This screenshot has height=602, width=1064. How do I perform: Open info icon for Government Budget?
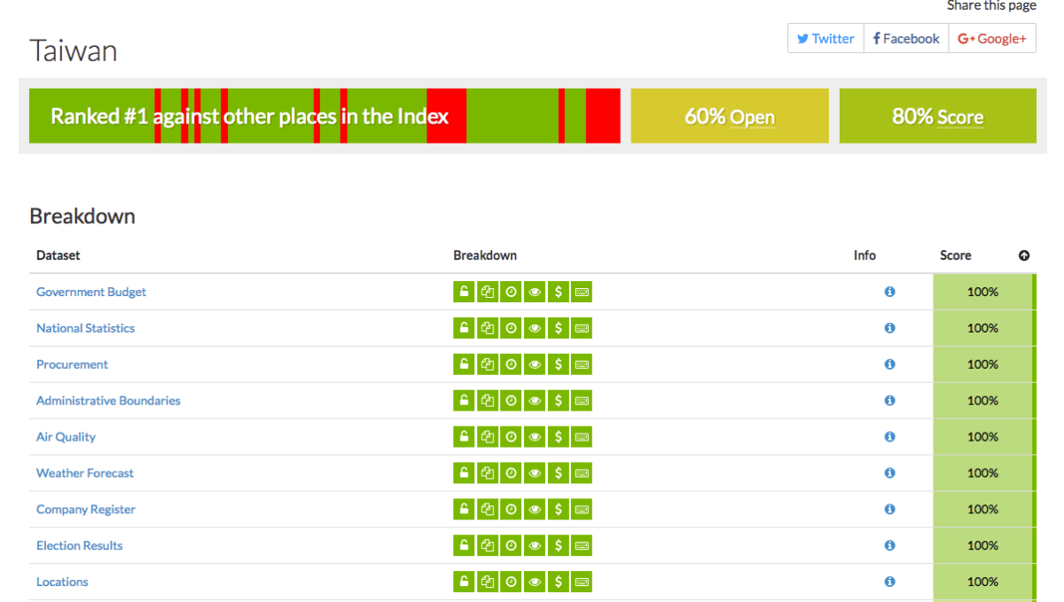point(889,292)
